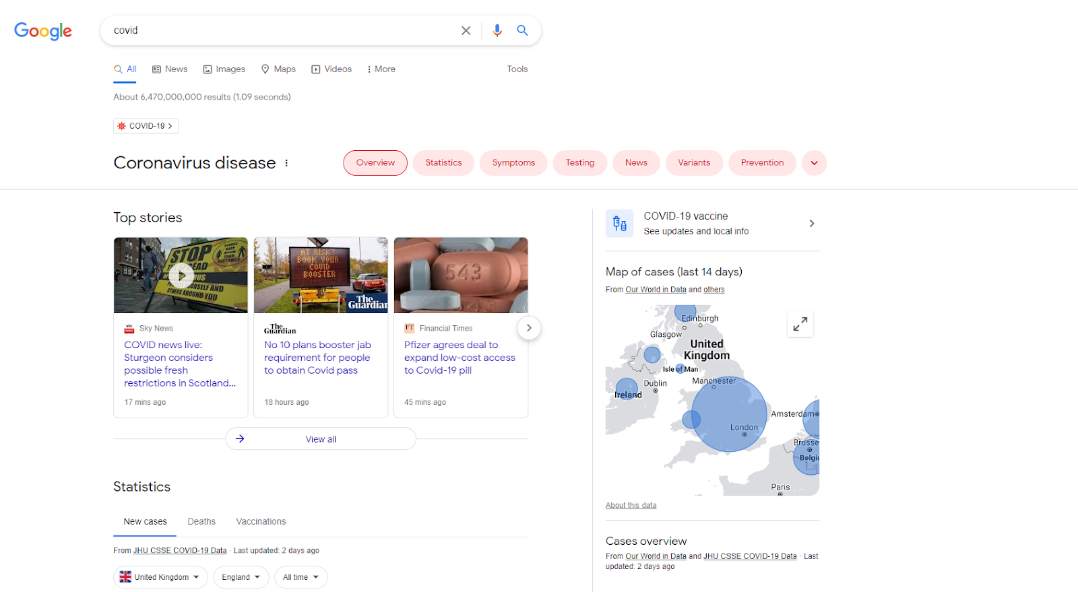The image size is (1078, 592).
Task: Open No 10 booster jab headline
Action: point(317,358)
